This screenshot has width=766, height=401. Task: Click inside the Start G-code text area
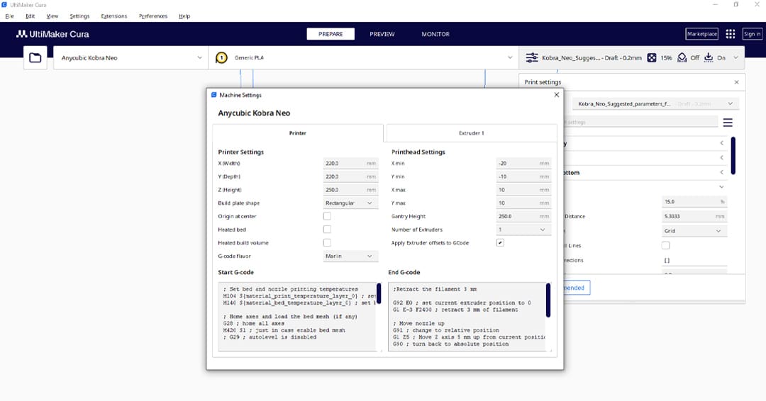click(296, 317)
